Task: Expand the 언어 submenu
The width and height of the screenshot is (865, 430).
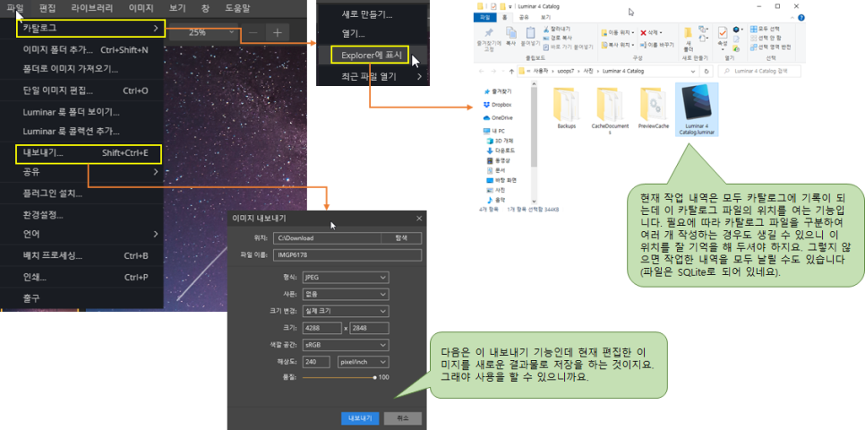Action: pos(82,234)
